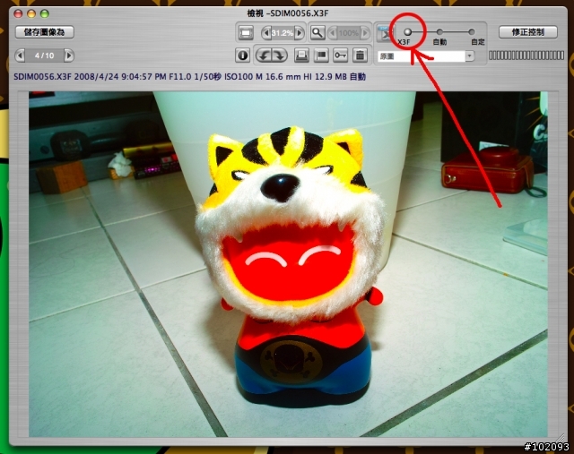574x454 pixels.
Task: Click the progress indicator bar
Action: (x=526, y=56)
